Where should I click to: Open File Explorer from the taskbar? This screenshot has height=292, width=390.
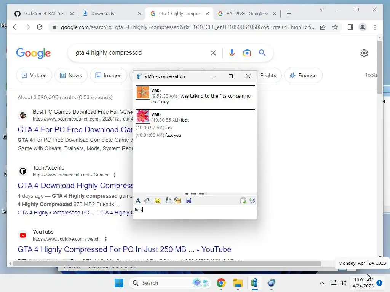[238, 283]
